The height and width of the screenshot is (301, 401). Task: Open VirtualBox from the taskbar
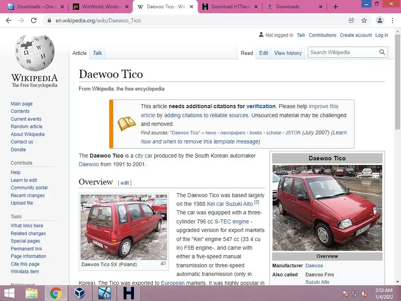79,293
